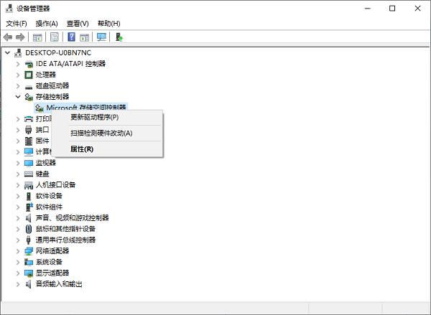Click the Back arrow toolbar icon

pos(8,37)
